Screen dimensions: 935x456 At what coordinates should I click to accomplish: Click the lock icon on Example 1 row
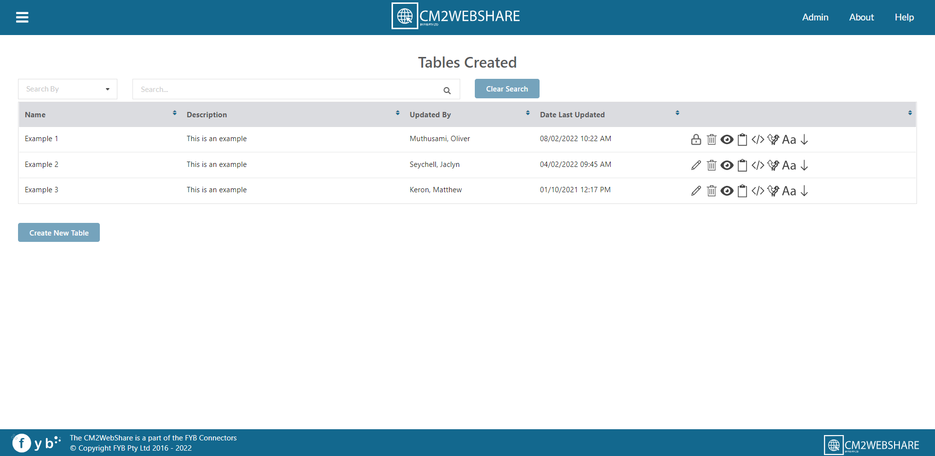pos(696,140)
